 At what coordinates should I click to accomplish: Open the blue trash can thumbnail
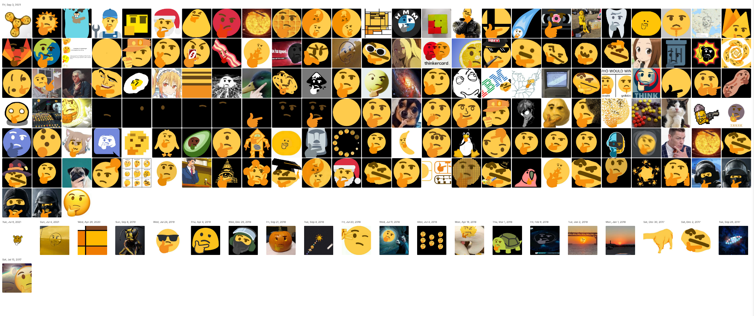tap(676, 53)
